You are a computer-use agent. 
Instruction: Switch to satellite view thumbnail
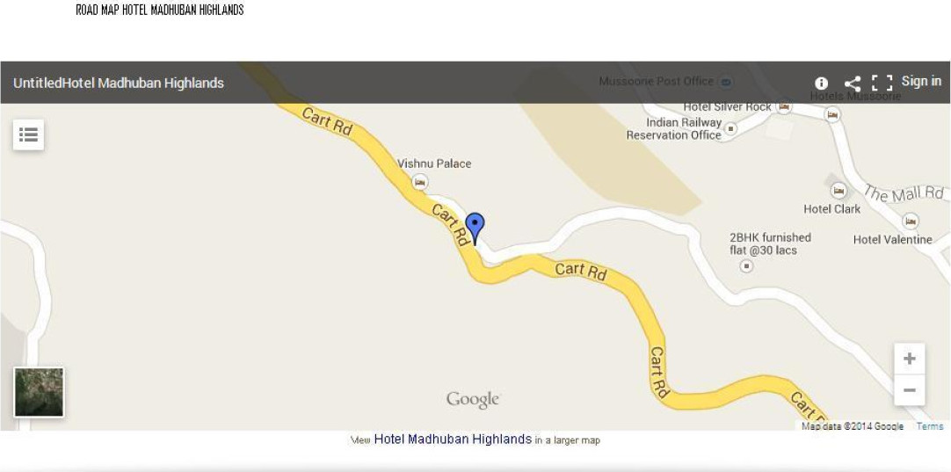point(39,392)
